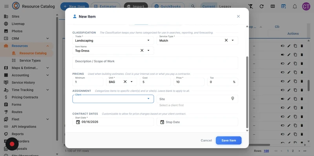This screenshot has width=314, height=156.
Task: Click the Cost input field
Action: coord(155,82)
